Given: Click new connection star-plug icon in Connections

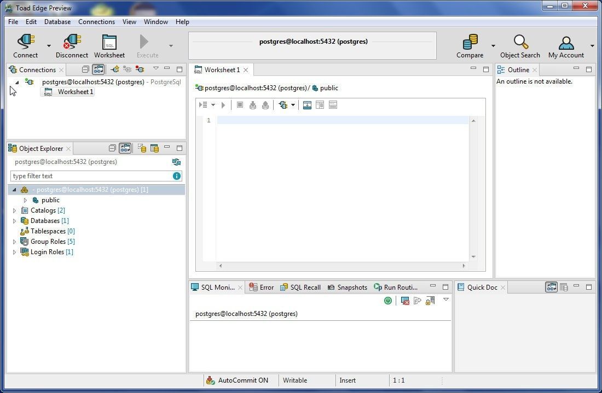Looking at the screenshot, I should [x=115, y=69].
